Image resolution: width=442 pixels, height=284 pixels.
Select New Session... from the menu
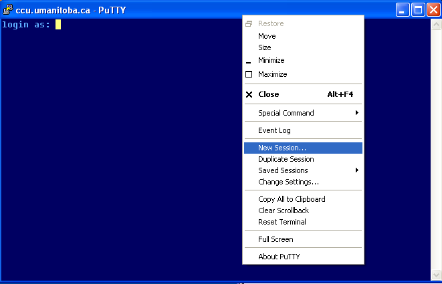point(282,148)
